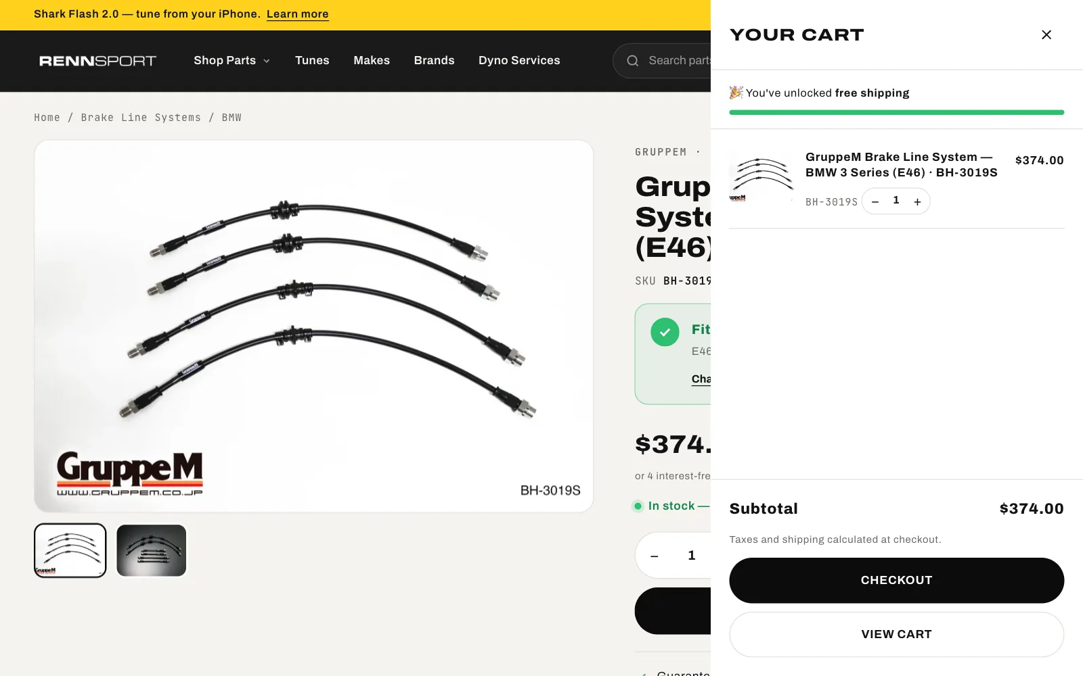Click the green In stock indicator dot
Screen dimensions: 1083x676
coord(638,506)
